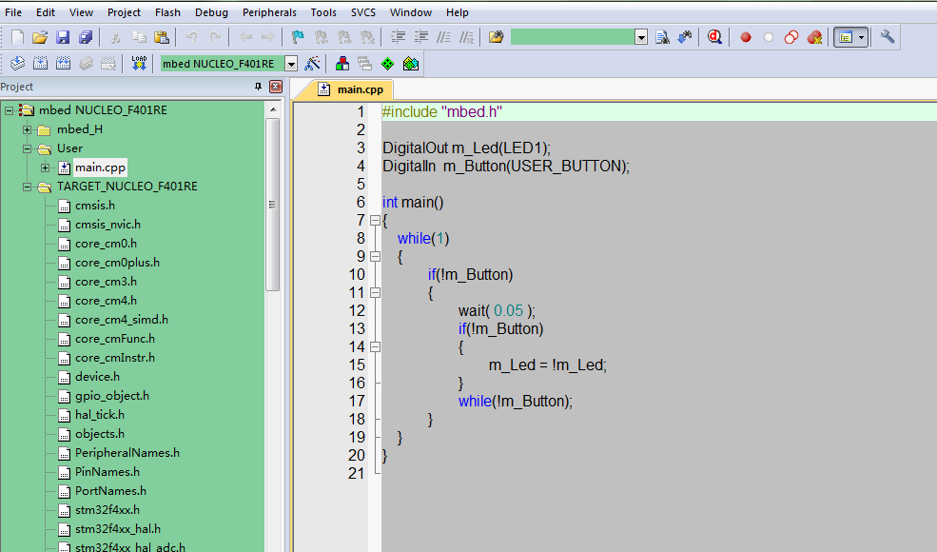Toggle bookmark with the flag icon
Viewport: 937px width, 552px height.
pos(297,37)
